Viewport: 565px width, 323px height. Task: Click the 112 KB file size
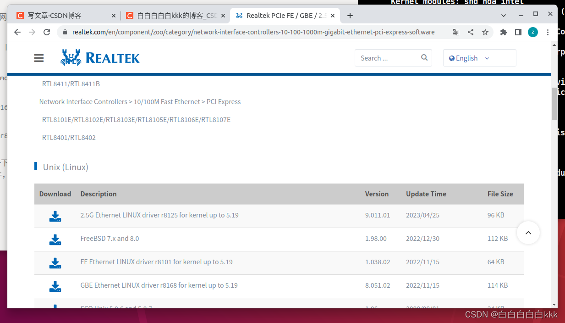click(x=498, y=239)
